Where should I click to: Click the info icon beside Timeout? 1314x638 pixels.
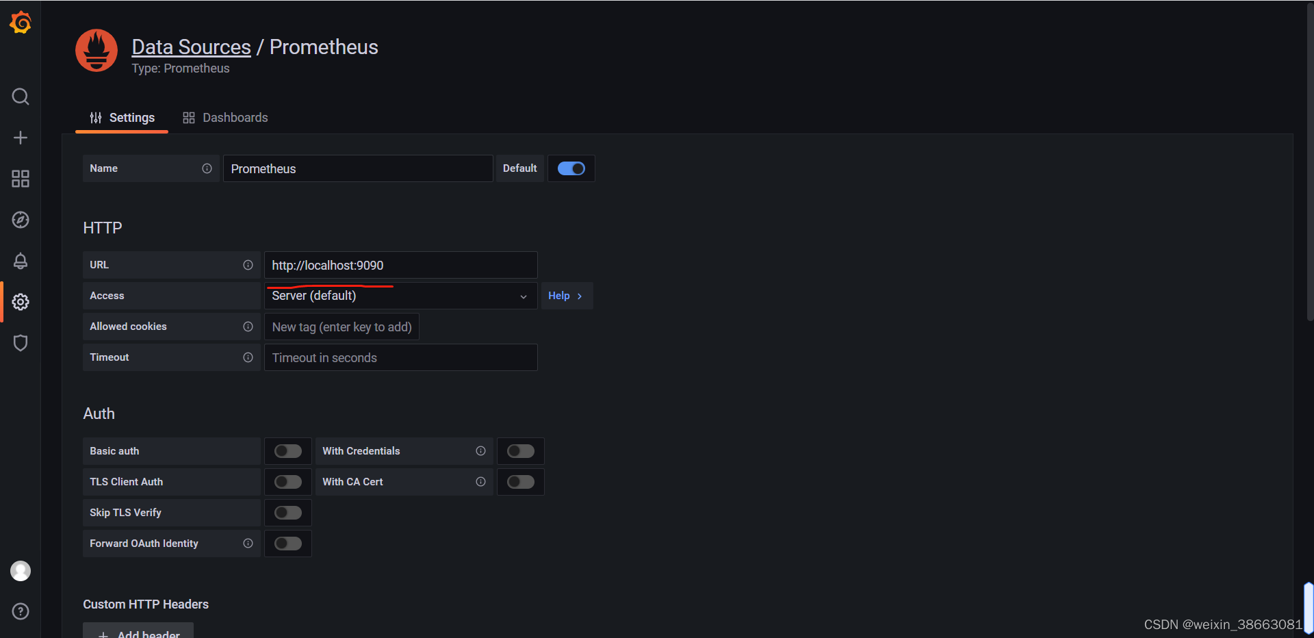click(x=248, y=357)
